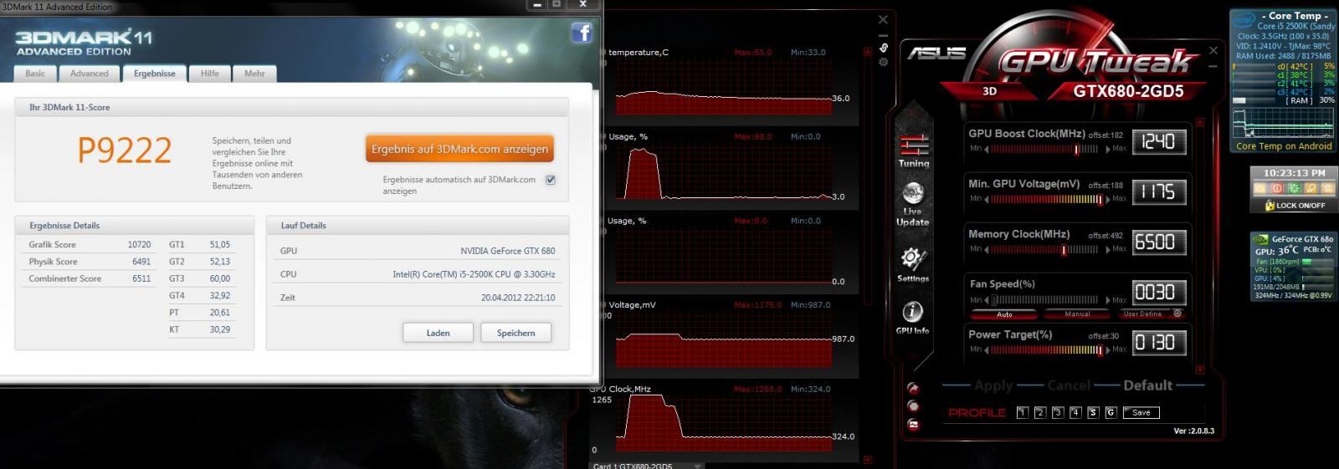Click Nvidia logo in GeForce gadget
This screenshot has height=469, width=1339.
(x=1260, y=239)
